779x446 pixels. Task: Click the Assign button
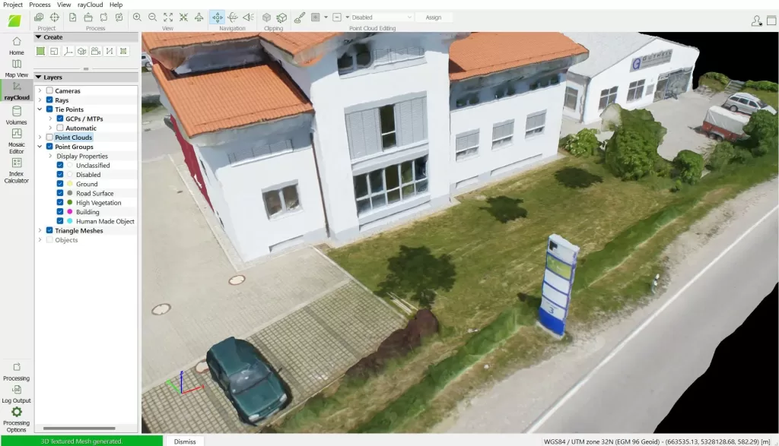coord(433,17)
